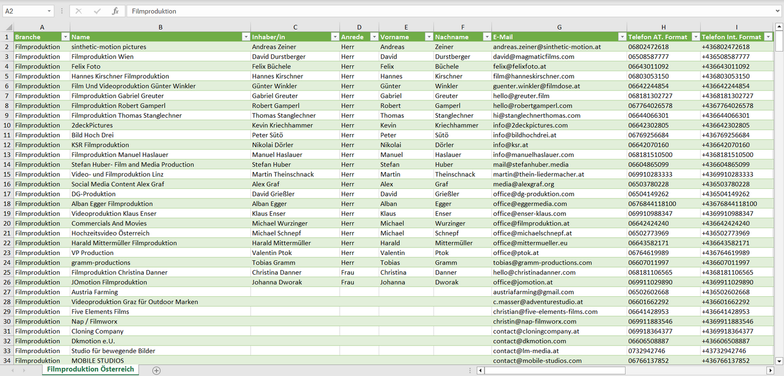Click previous sheet navigation arrow
Viewport: 784px width, 376px height.
coord(12,371)
